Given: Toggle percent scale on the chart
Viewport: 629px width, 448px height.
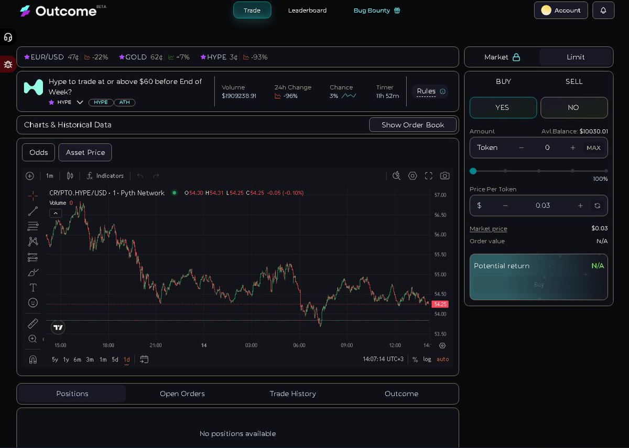Looking at the screenshot, I should pyautogui.click(x=415, y=359).
